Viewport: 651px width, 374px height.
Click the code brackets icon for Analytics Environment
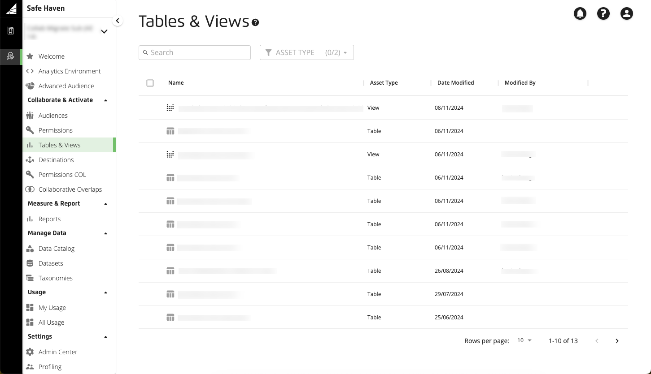(30, 71)
